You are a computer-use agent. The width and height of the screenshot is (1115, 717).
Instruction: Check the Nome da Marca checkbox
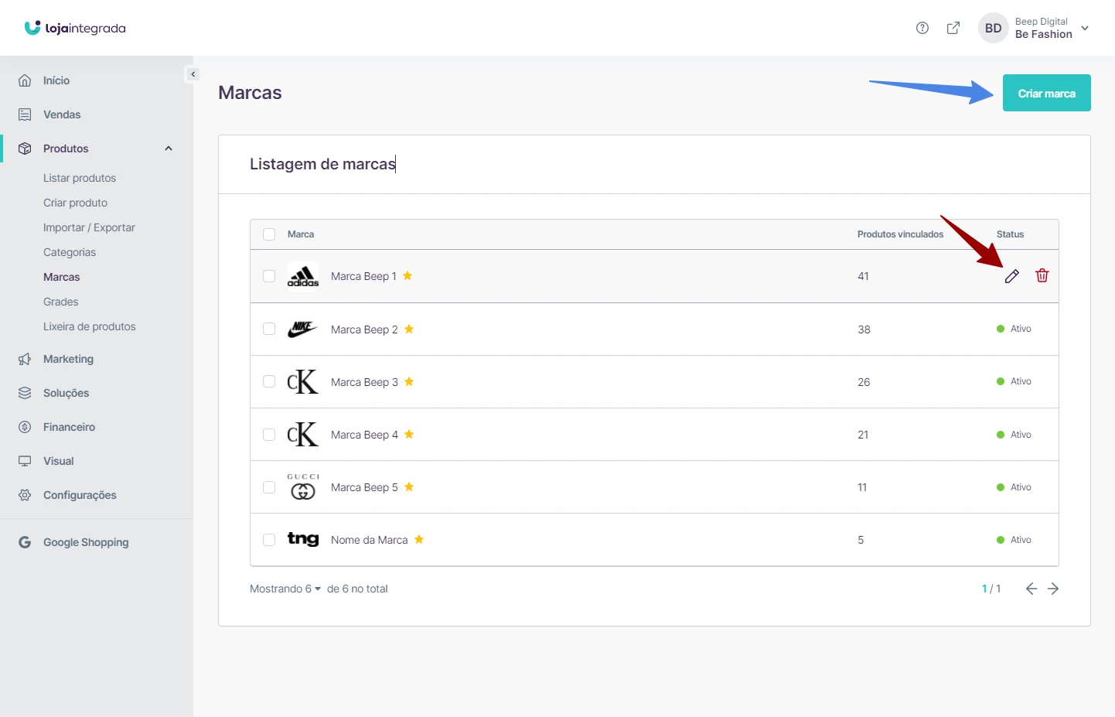tap(269, 540)
